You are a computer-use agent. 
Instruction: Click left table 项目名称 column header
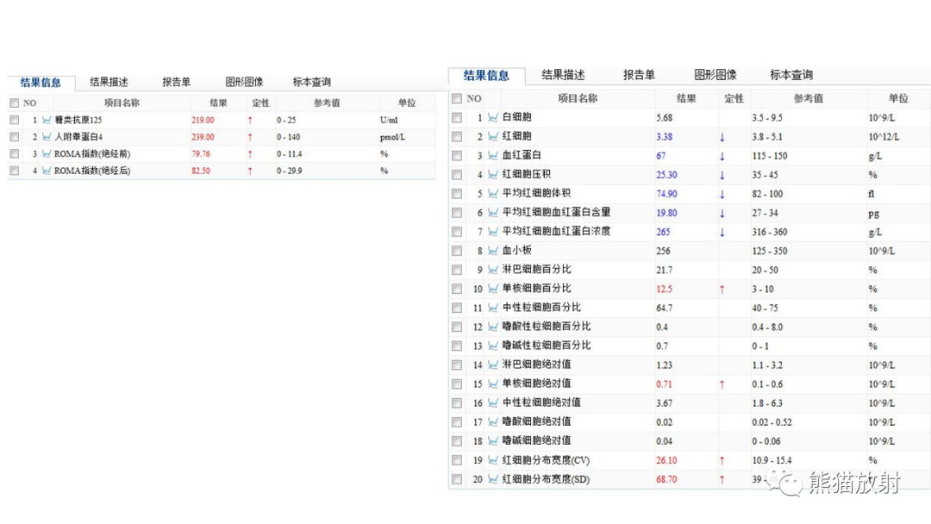[x=122, y=103]
